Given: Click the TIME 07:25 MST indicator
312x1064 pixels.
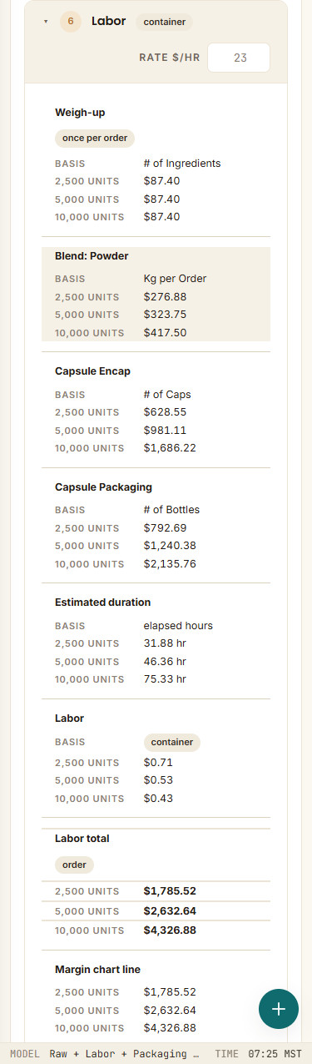Looking at the screenshot, I should point(258,1054).
